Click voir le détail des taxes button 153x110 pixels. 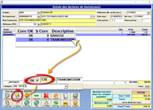click(x=131, y=102)
